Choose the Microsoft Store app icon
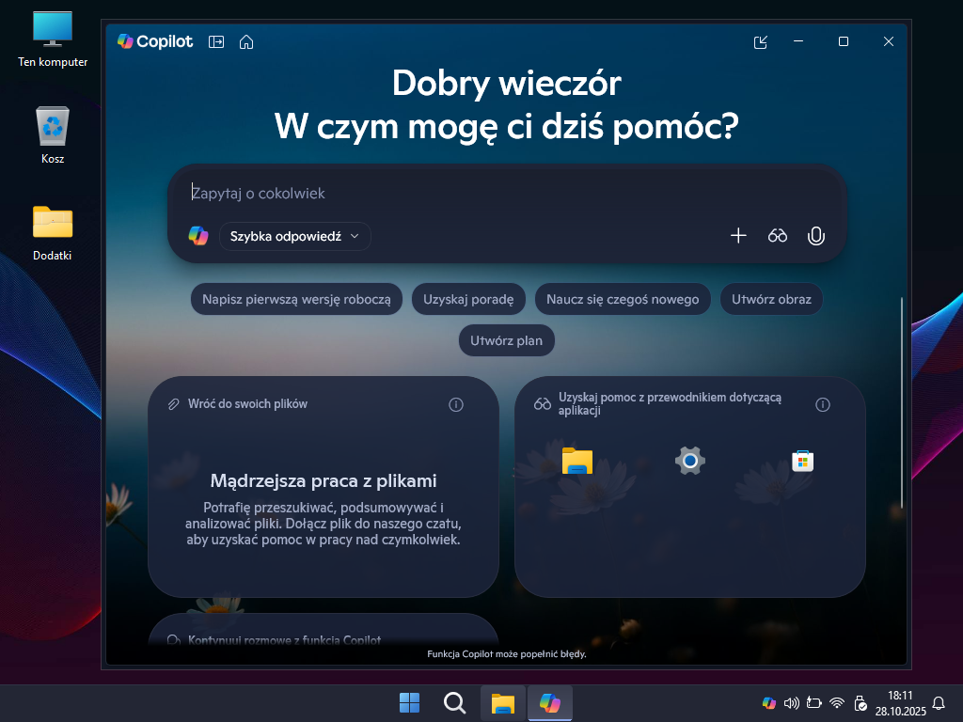Screen dimensions: 963x722 [802, 461]
